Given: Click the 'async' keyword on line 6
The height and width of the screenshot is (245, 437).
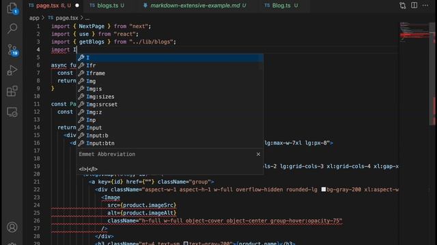Looking at the screenshot, I should click(59, 65).
